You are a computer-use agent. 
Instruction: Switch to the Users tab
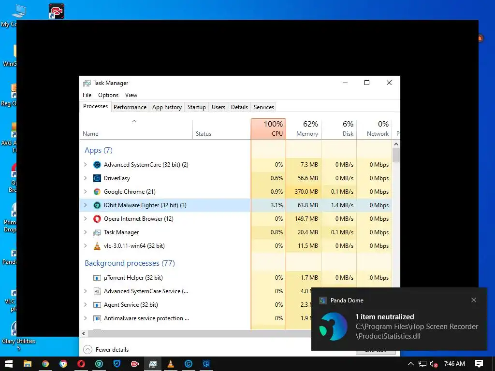click(218, 107)
